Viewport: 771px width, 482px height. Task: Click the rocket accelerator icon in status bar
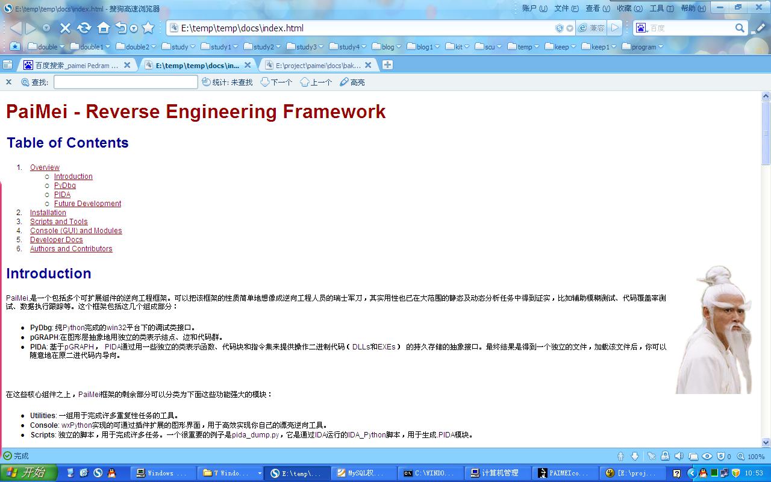651,456
